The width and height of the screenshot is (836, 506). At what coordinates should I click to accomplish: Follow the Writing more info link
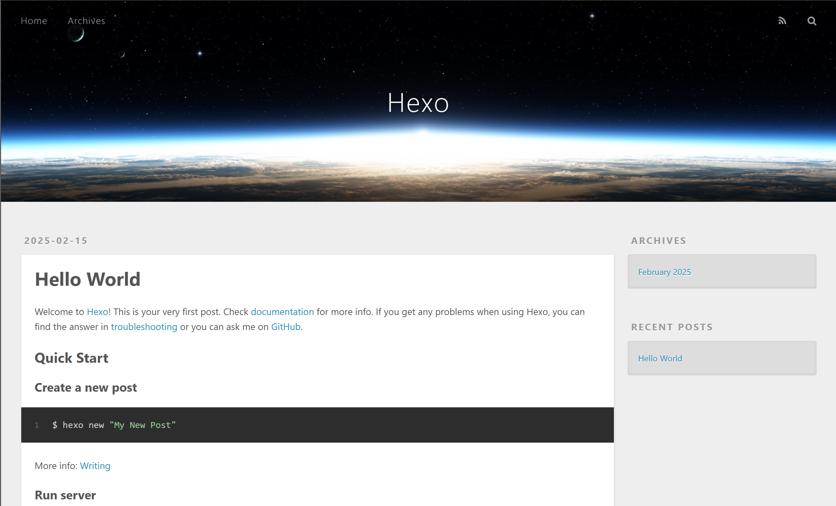tap(95, 466)
